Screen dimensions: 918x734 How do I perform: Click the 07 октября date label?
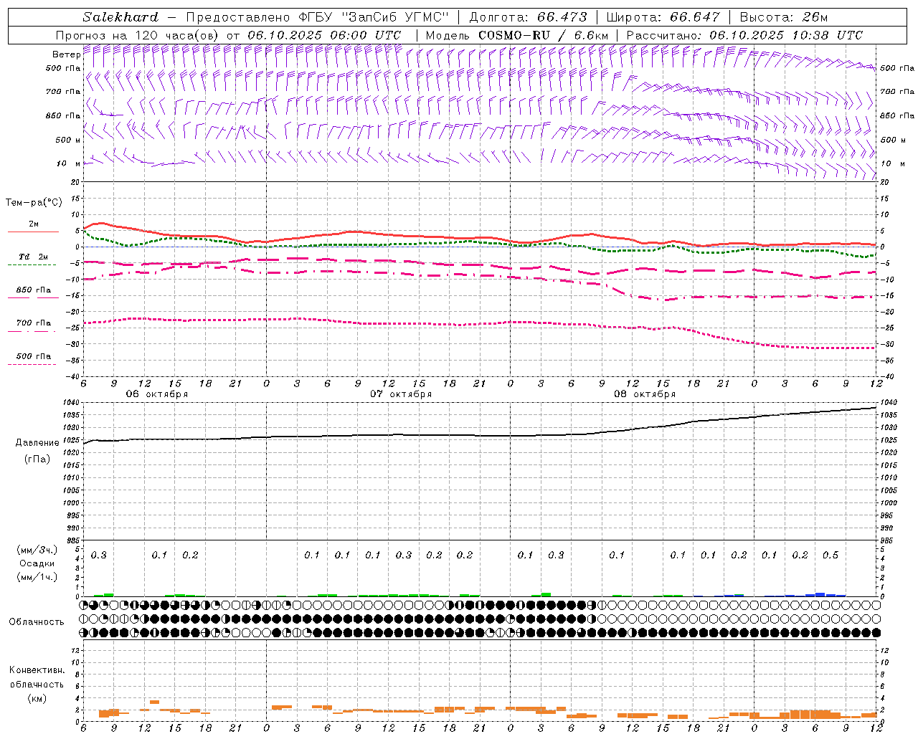tap(401, 394)
